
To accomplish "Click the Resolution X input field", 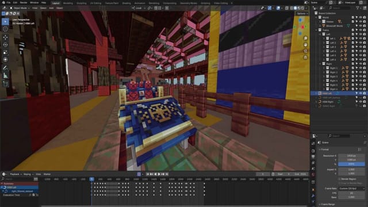I will pyautogui.click(x=351, y=156).
